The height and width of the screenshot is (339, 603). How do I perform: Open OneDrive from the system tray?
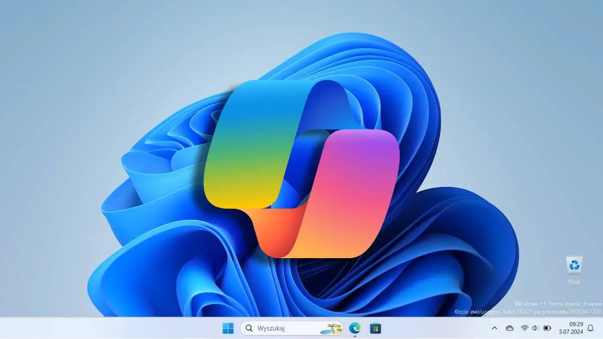[x=510, y=328]
